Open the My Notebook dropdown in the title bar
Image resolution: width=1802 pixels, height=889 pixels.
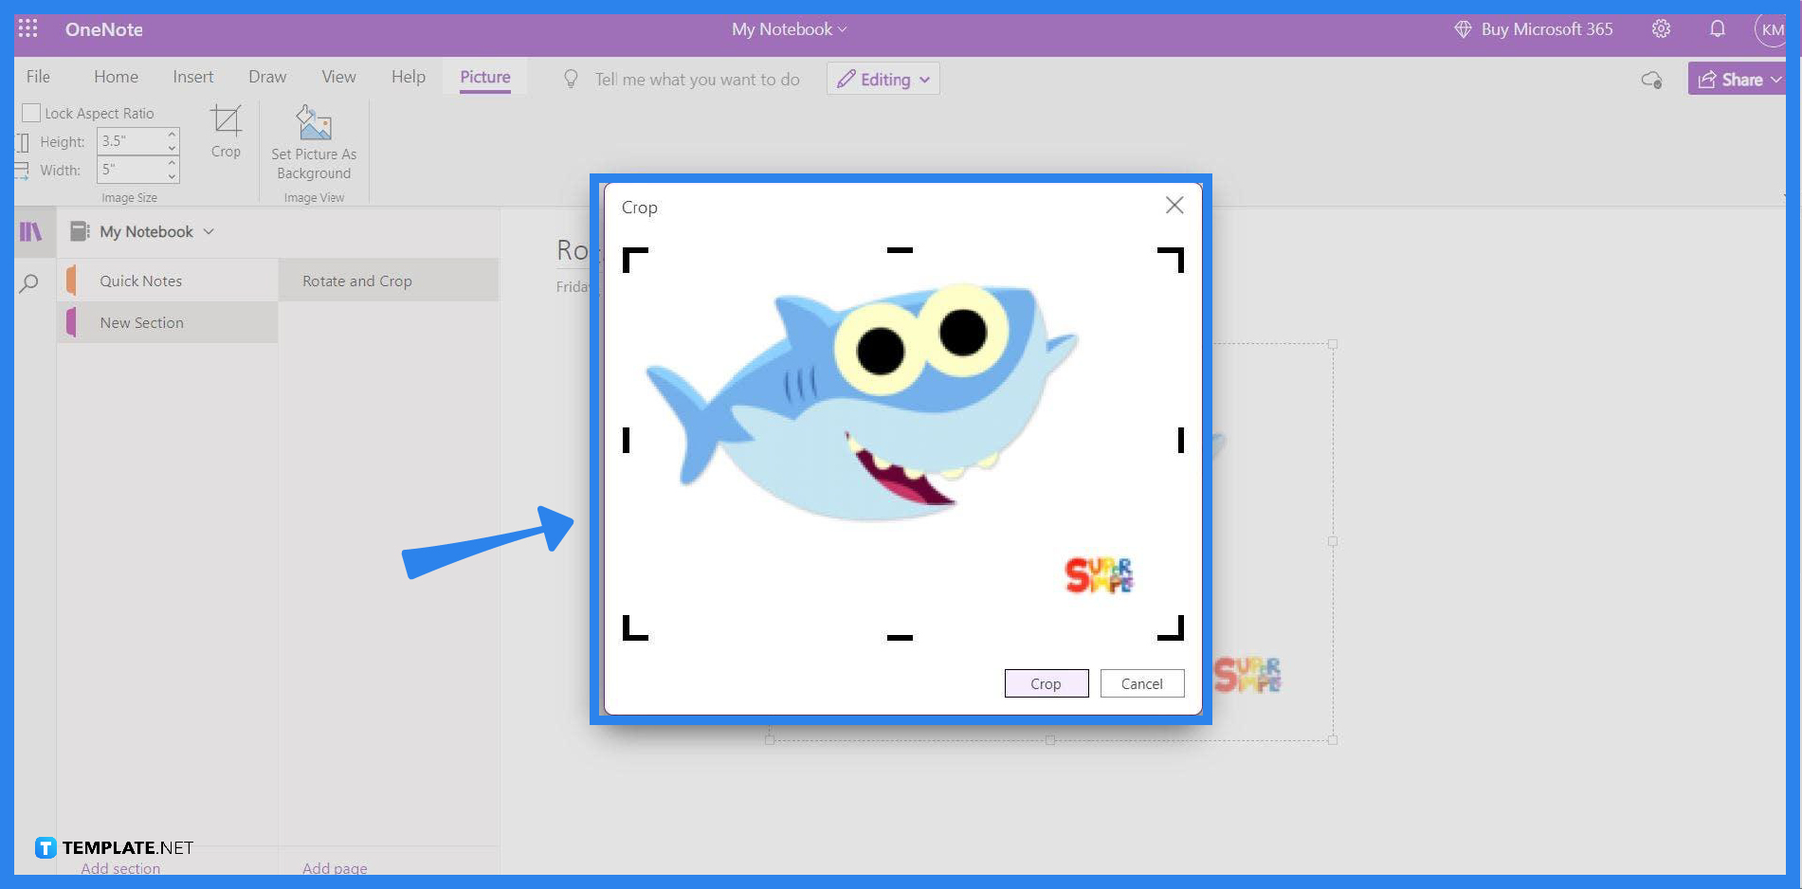[842, 29]
